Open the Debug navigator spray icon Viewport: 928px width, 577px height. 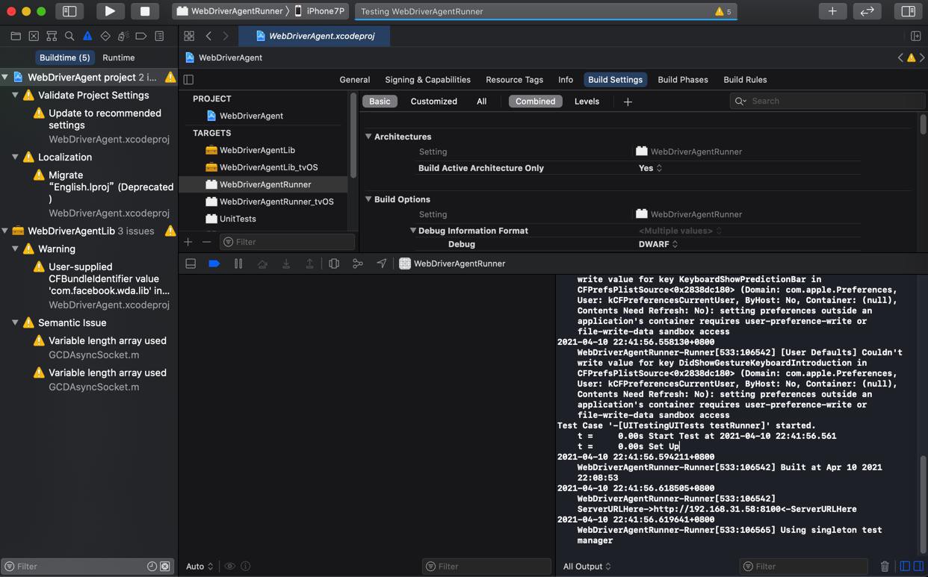pos(123,36)
